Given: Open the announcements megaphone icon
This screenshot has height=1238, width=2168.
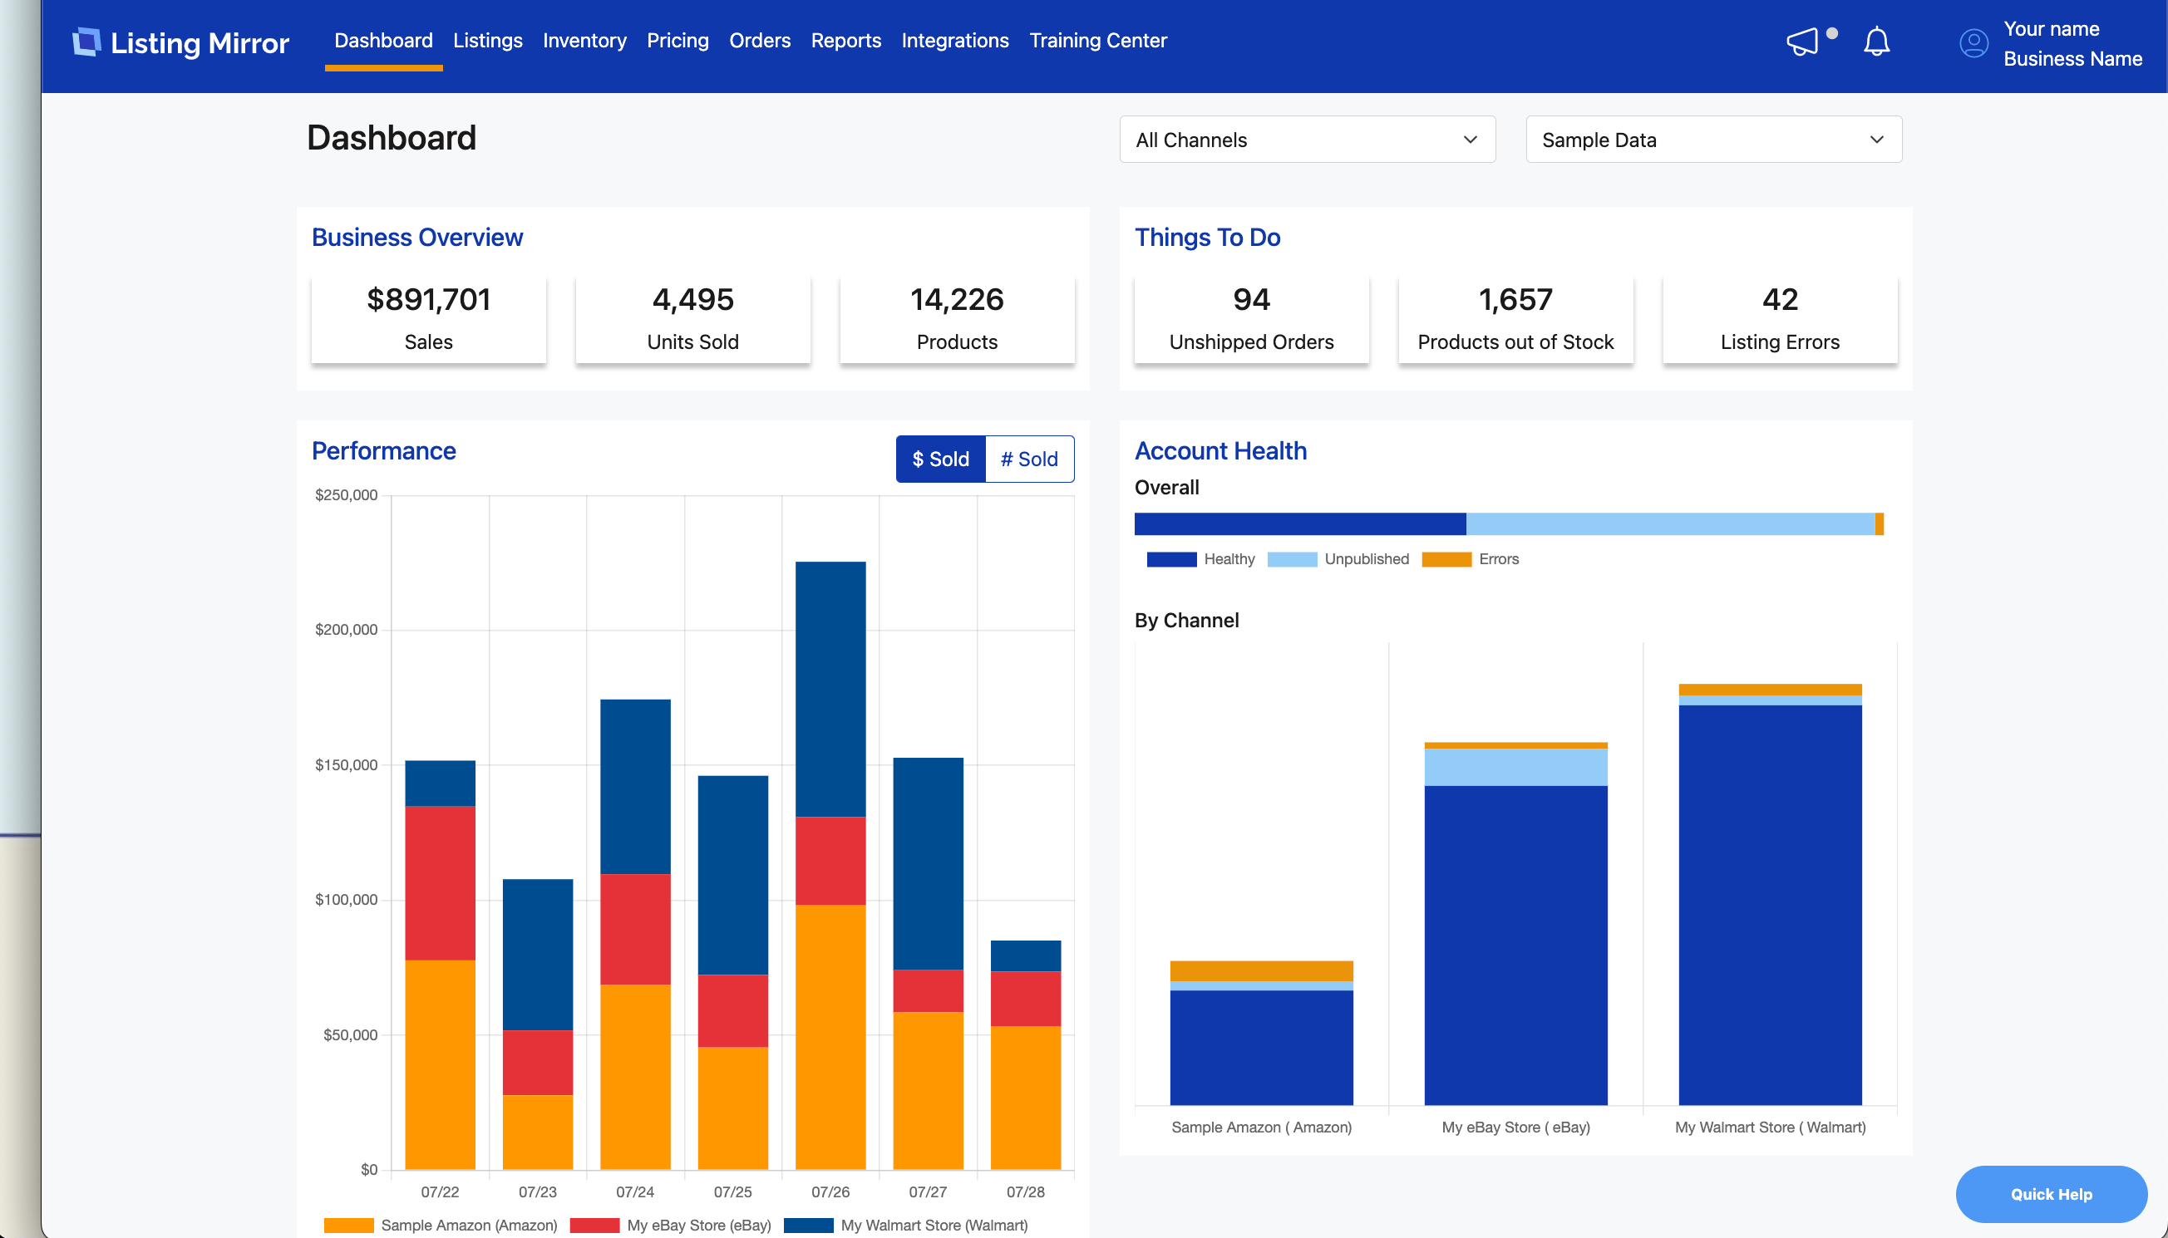Looking at the screenshot, I should [x=1802, y=42].
